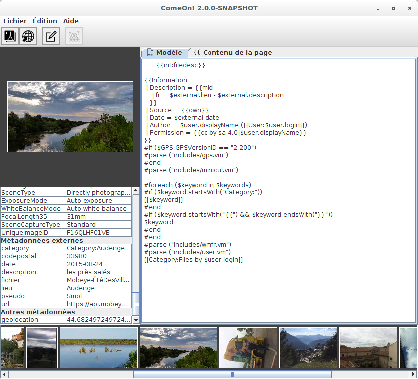Viewport: 418px width, 379px height.
Task: Switch to the Modèle tab
Action: point(164,52)
